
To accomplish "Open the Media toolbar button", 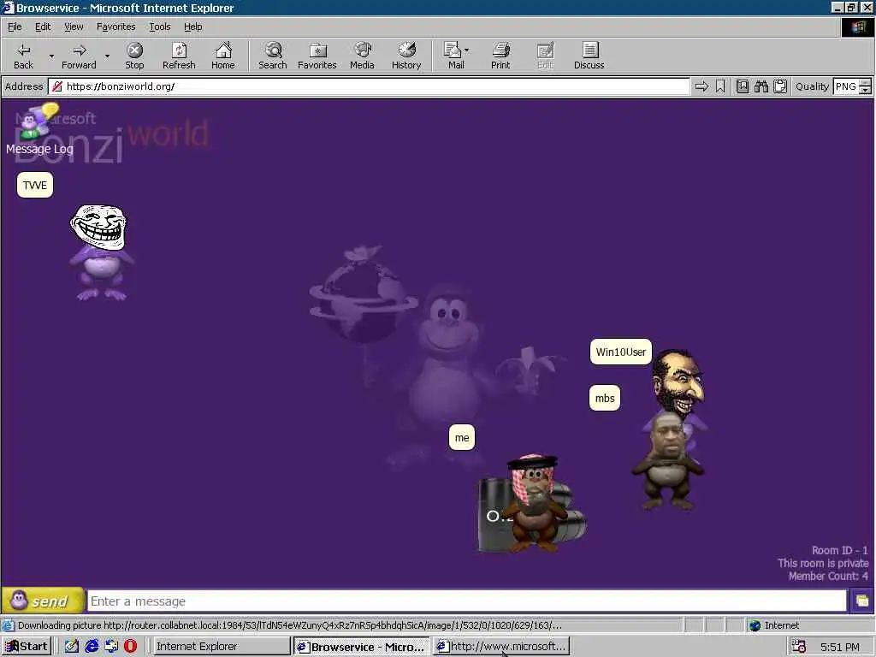I will (362, 56).
